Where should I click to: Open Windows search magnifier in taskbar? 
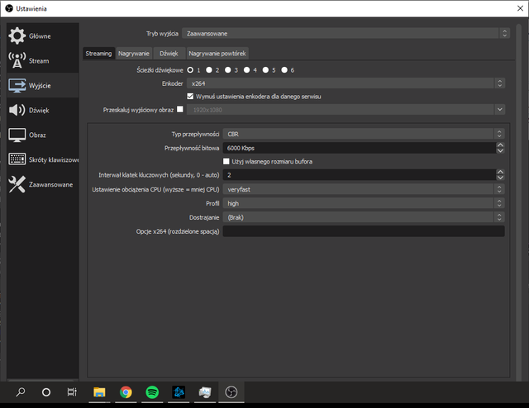pos(20,392)
